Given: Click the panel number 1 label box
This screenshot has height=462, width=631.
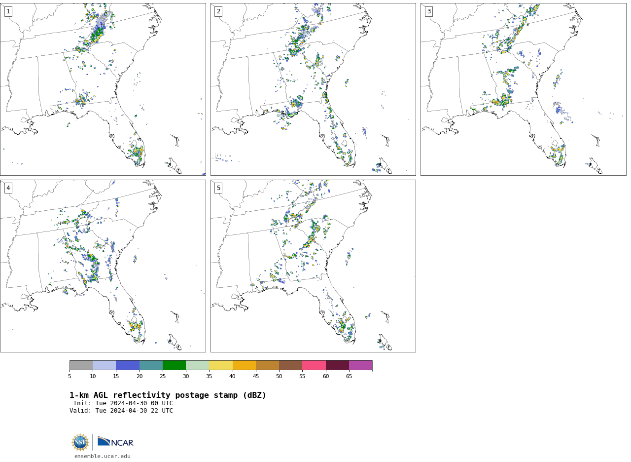Looking at the screenshot, I should (8, 11).
